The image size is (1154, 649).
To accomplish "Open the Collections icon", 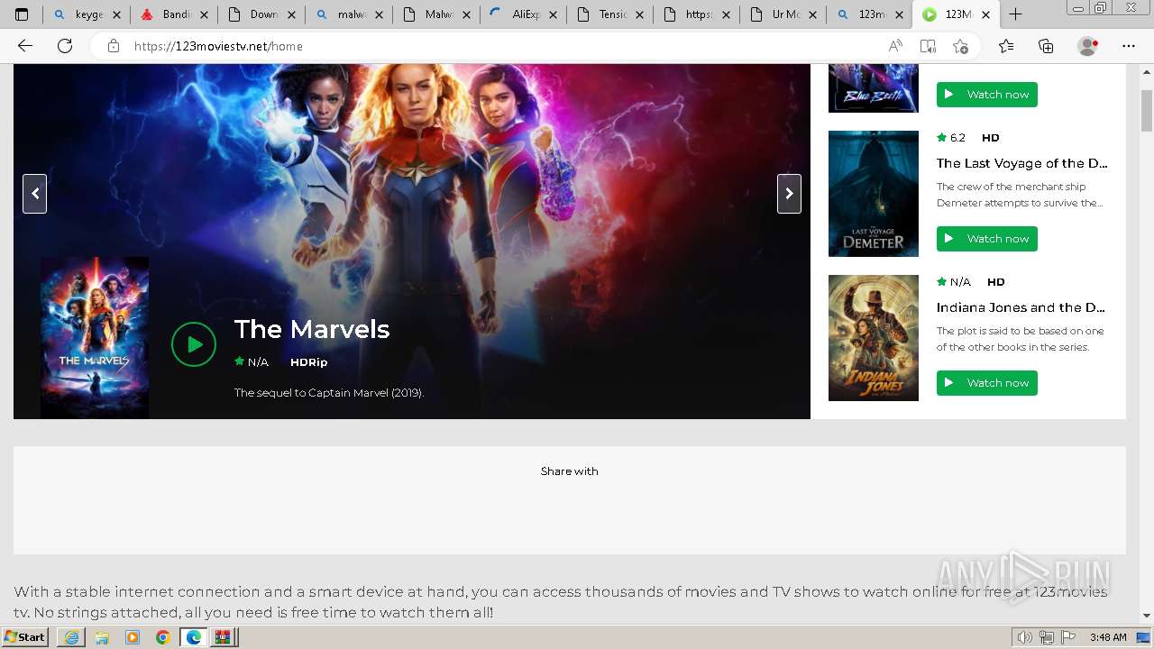I will [1046, 46].
